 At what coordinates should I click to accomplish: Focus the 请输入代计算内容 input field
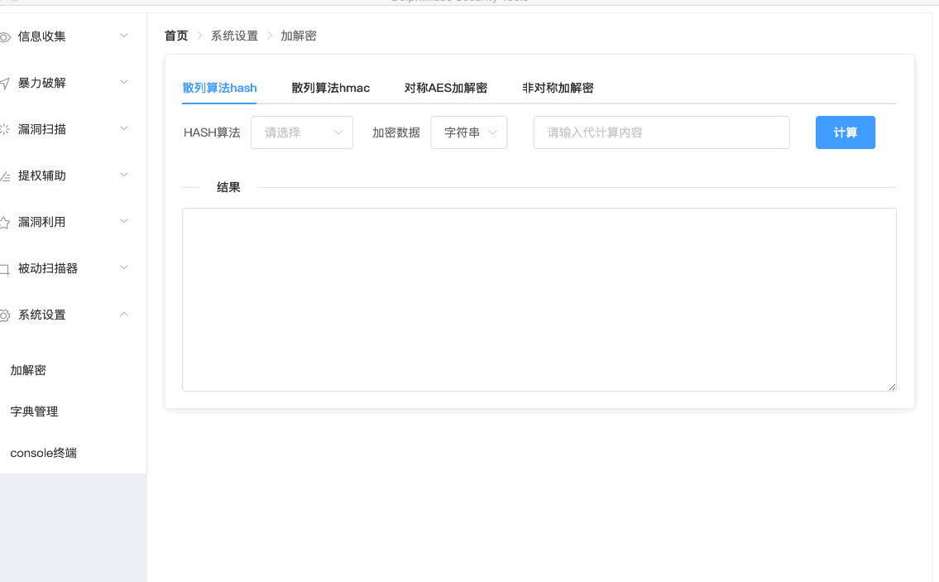661,132
